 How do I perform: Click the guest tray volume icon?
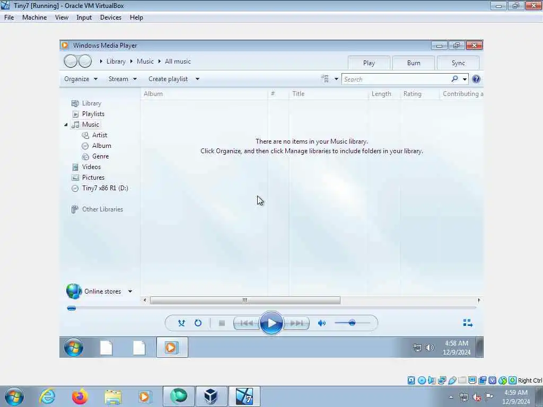click(x=430, y=348)
